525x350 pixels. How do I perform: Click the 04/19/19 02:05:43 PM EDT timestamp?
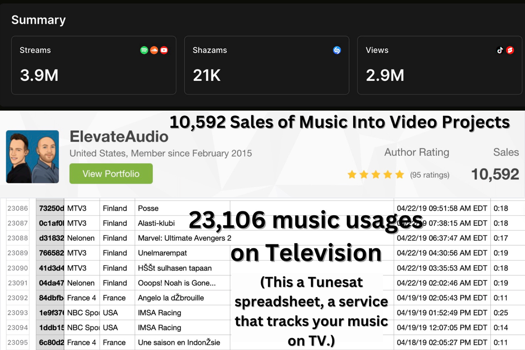[442, 298]
